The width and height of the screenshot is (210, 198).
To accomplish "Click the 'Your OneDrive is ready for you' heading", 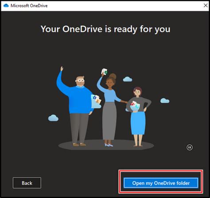I will click(x=105, y=29).
